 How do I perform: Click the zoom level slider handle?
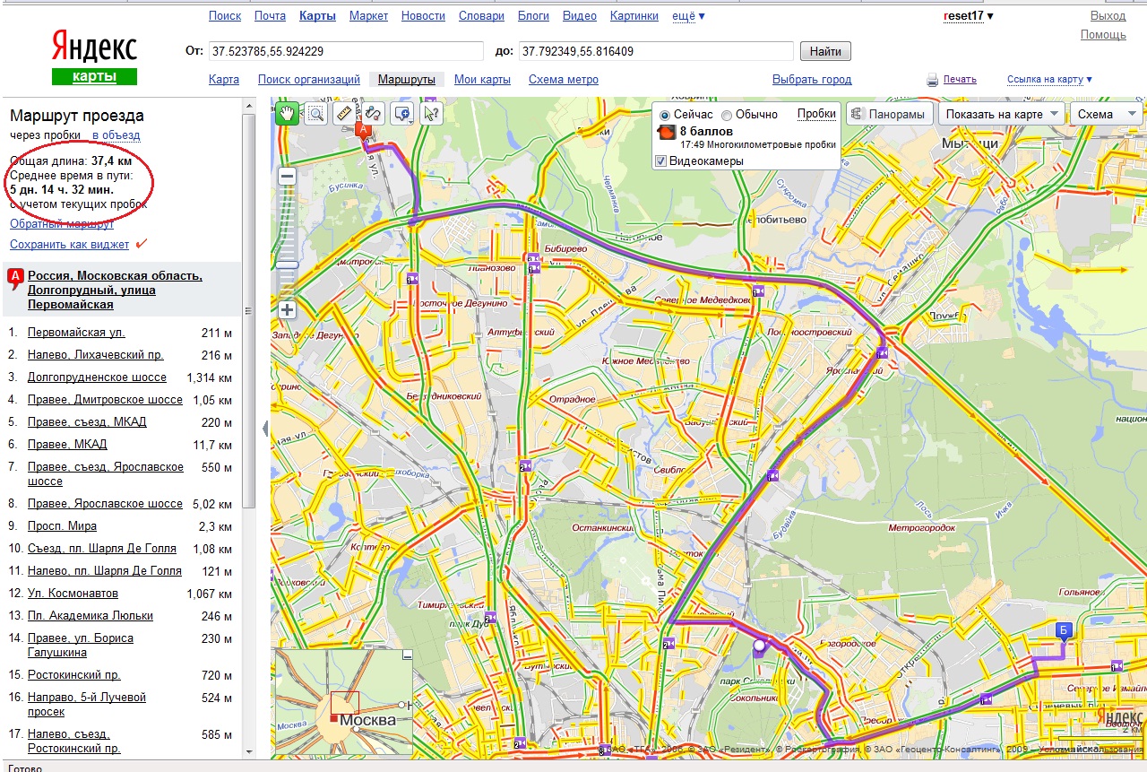point(287,265)
